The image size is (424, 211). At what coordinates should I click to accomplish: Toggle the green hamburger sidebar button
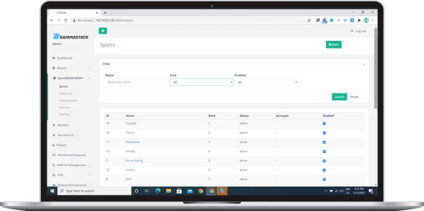103,31
